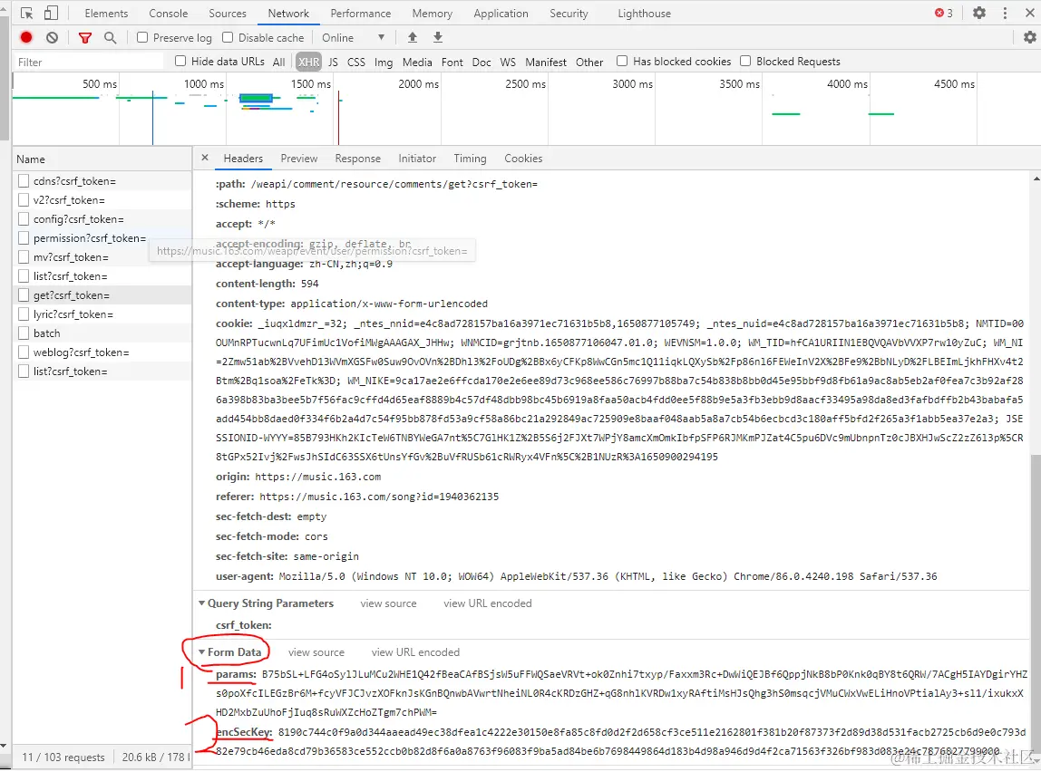Filter requests by XHR type
1041x772 pixels.
(308, 62)
